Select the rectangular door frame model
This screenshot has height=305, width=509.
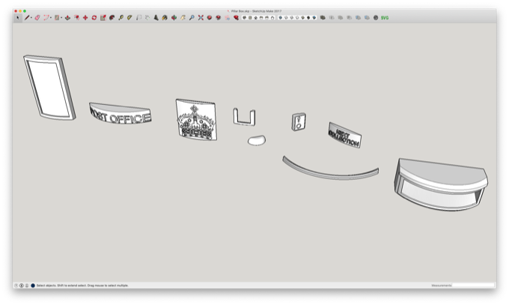(49, 88)
